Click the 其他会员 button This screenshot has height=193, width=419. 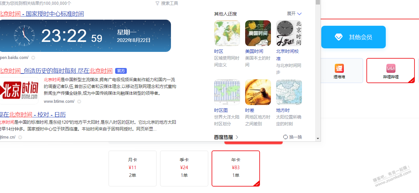(x=353, y=37)
